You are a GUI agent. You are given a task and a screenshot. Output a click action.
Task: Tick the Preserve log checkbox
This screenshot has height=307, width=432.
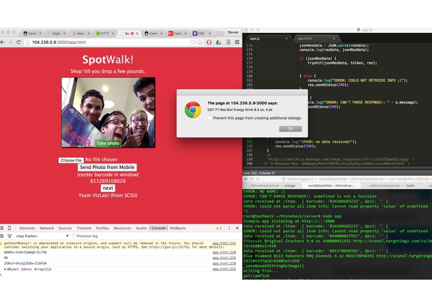point(74,236)
